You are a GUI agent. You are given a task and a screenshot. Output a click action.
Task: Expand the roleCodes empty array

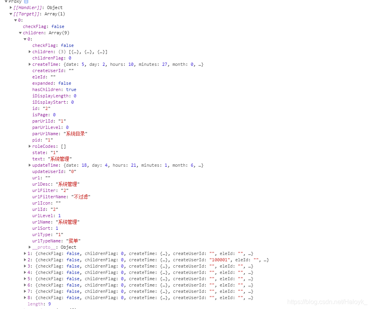coord(30,146)
